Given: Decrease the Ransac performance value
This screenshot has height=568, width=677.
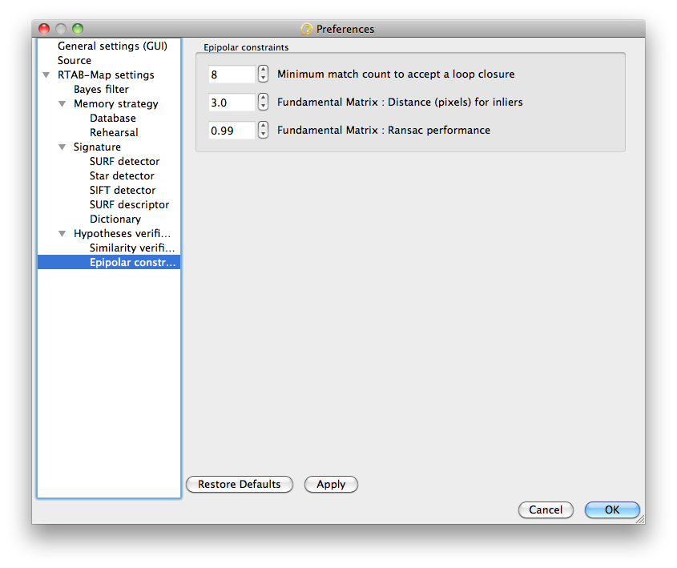Looking at the screenshot, I should [263, 135].
